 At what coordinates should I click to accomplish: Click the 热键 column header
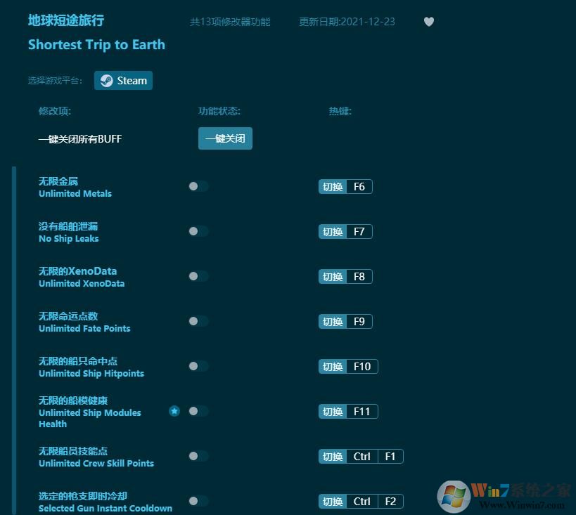coord(340,111)
